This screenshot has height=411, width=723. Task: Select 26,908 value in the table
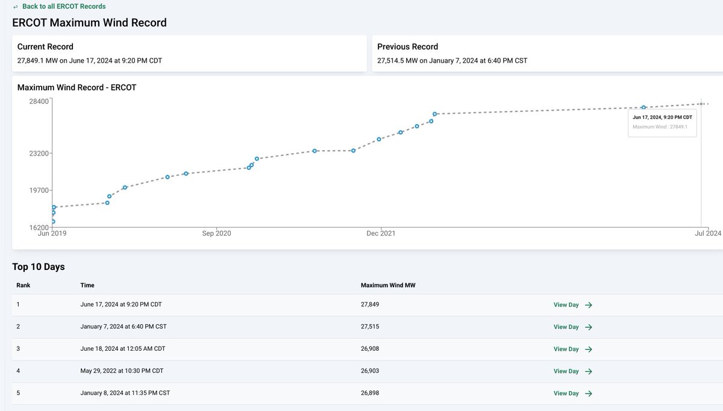point(370,348)
